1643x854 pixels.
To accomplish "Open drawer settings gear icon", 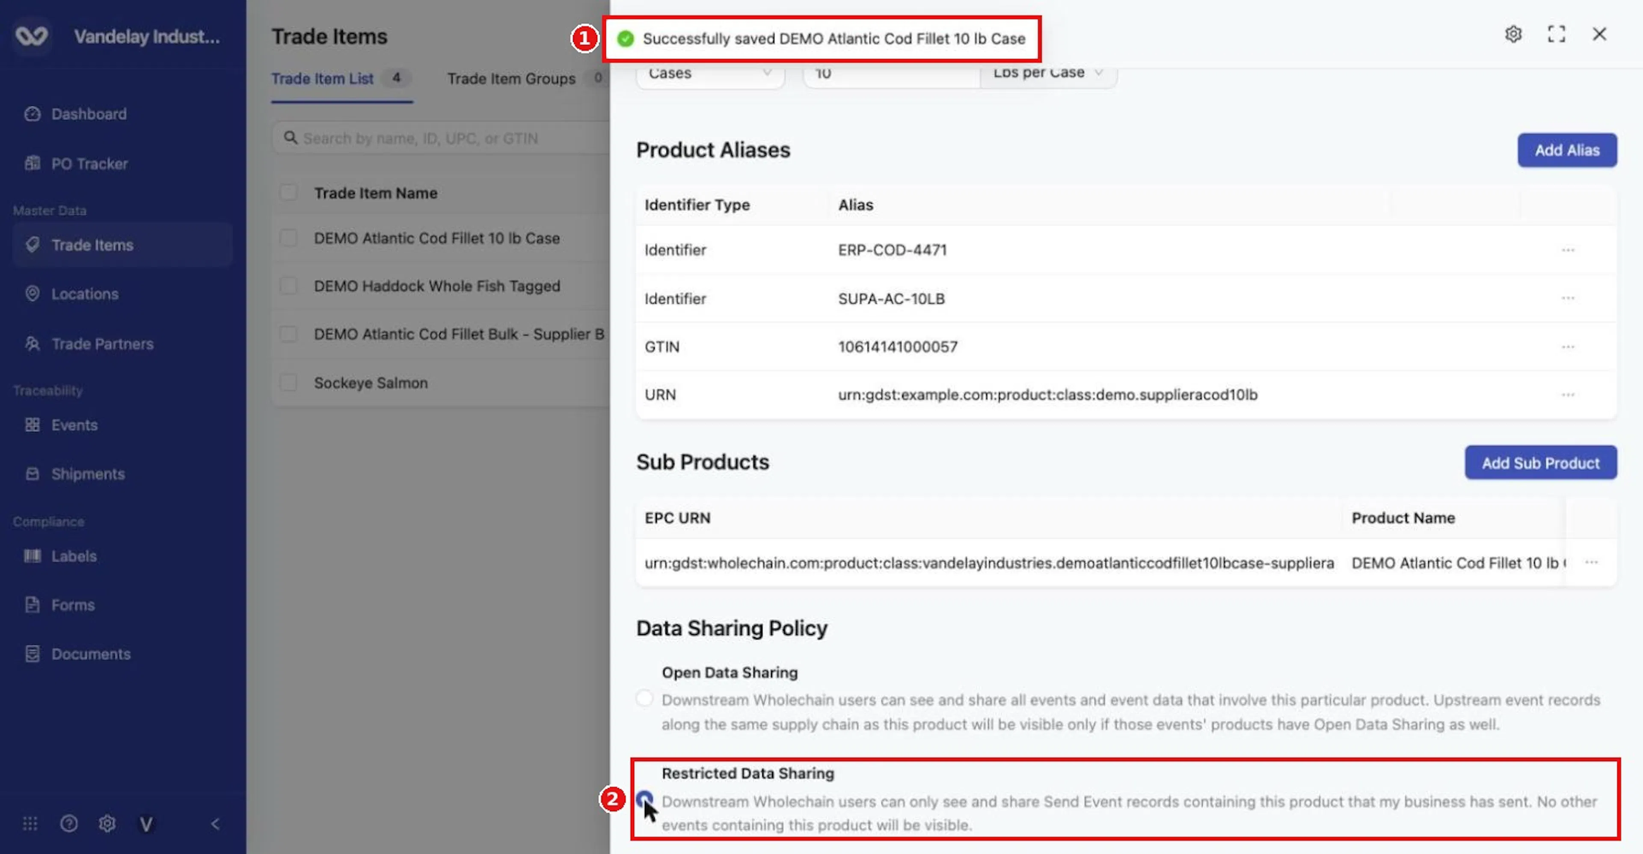I will 1513,34.
